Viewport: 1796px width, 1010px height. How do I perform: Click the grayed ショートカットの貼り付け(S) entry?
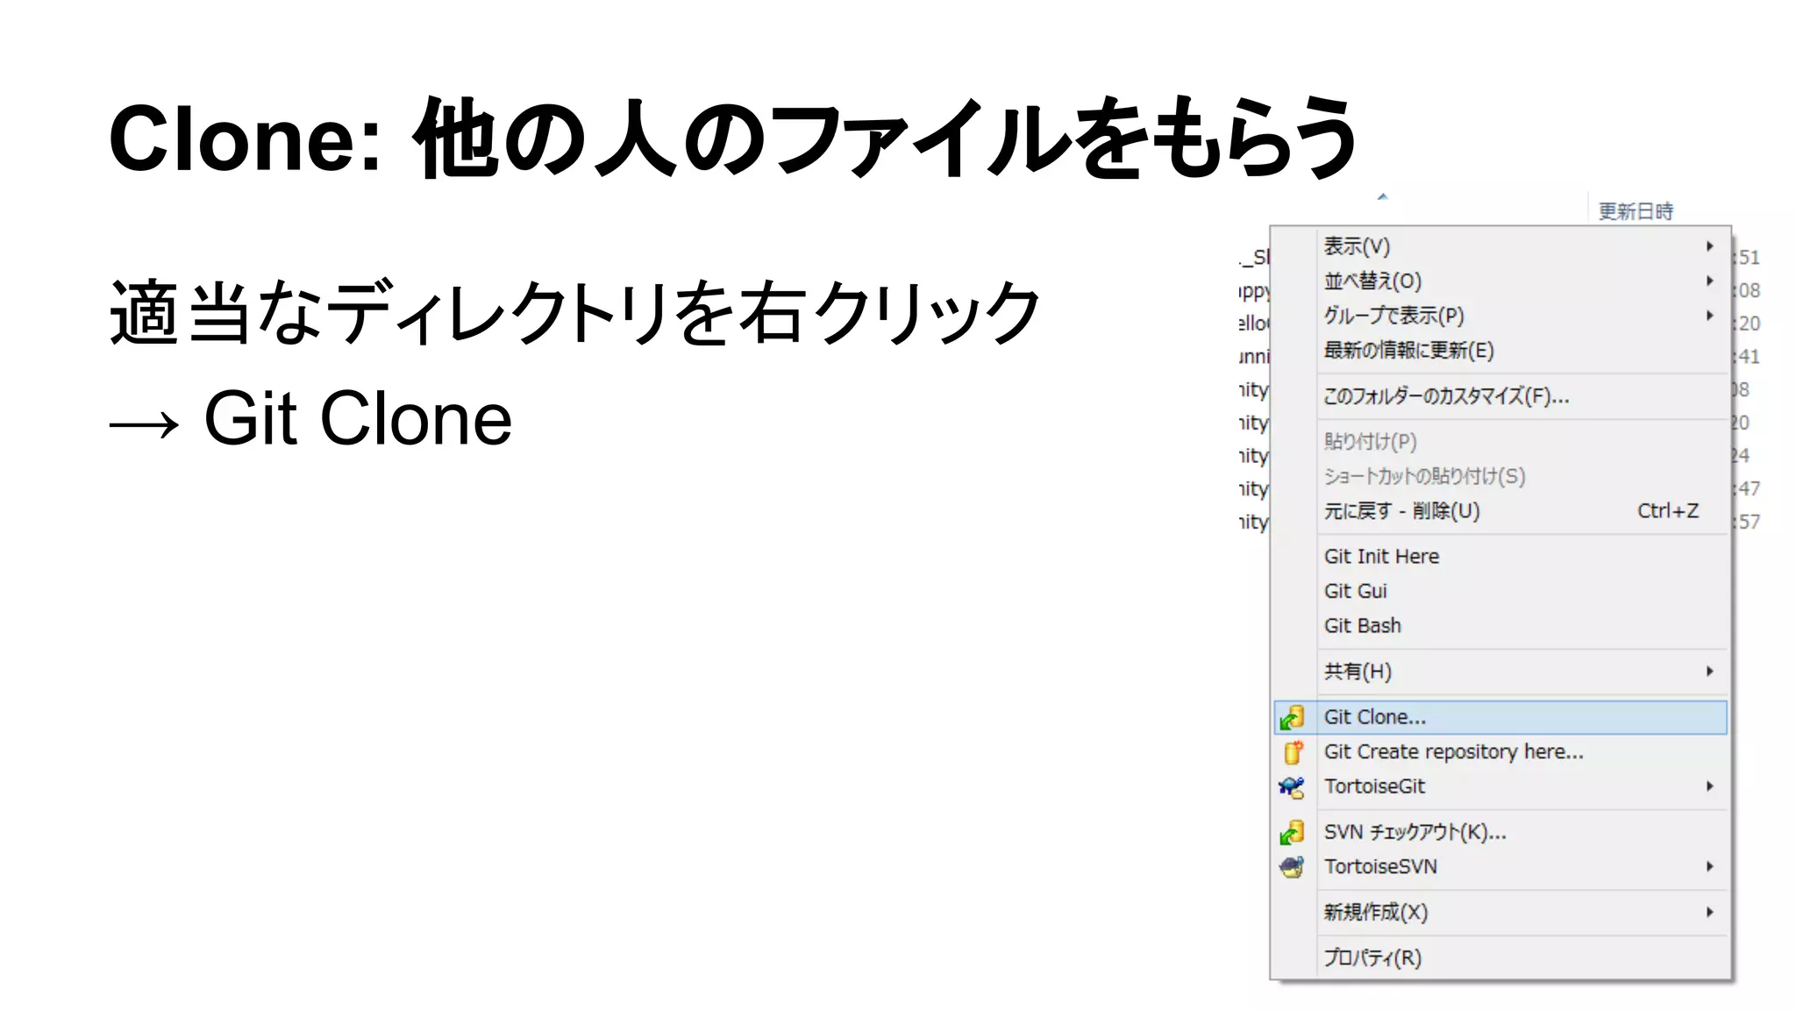pos(1500,476)
